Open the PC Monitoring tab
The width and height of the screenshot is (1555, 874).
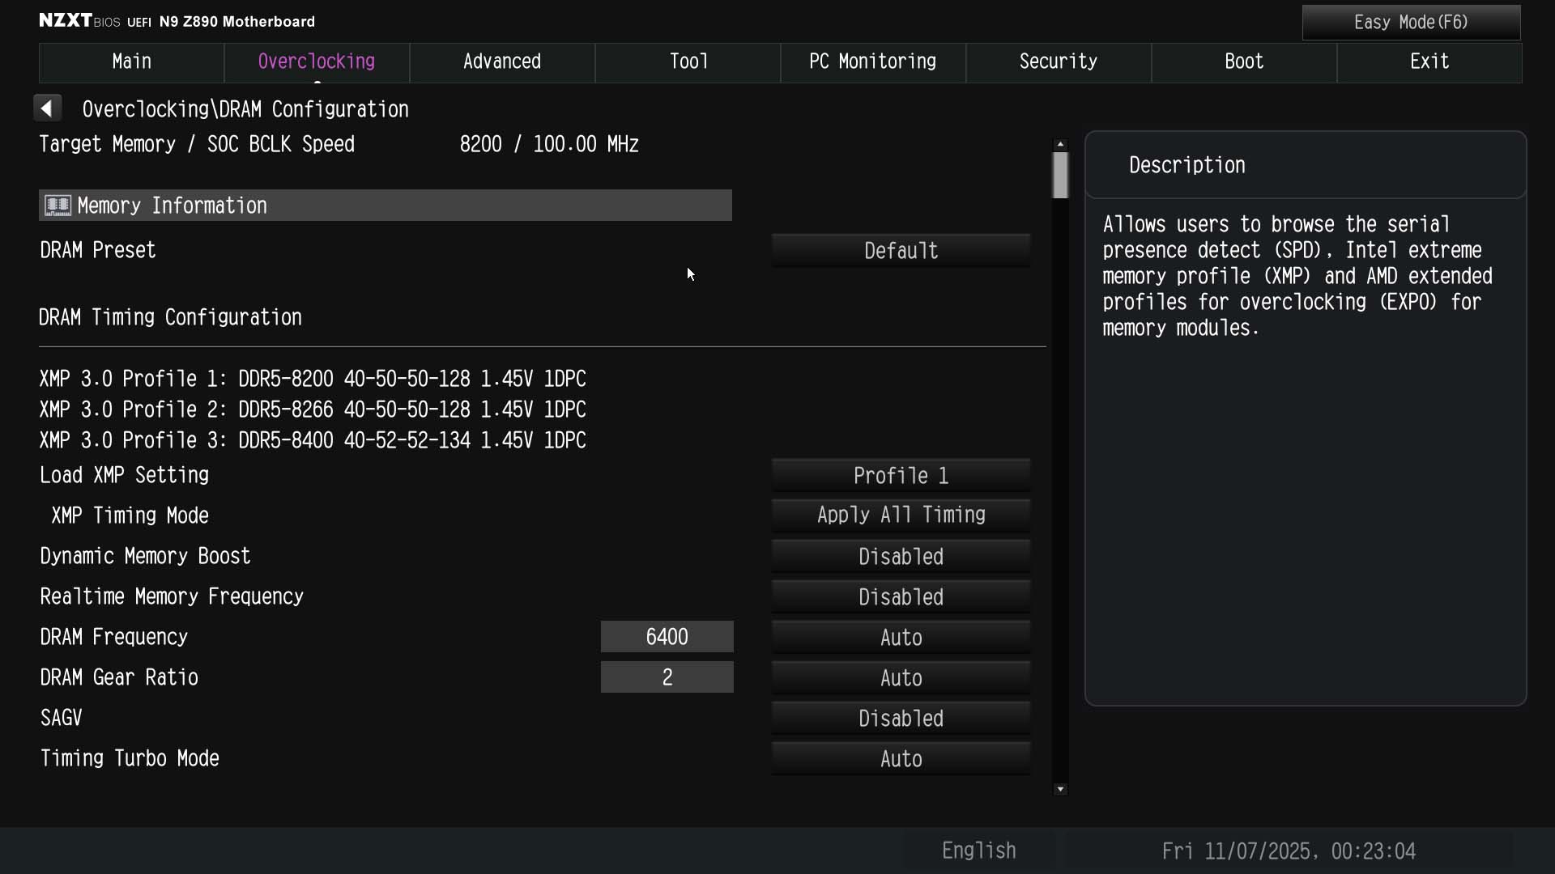(x=872, y=62)
